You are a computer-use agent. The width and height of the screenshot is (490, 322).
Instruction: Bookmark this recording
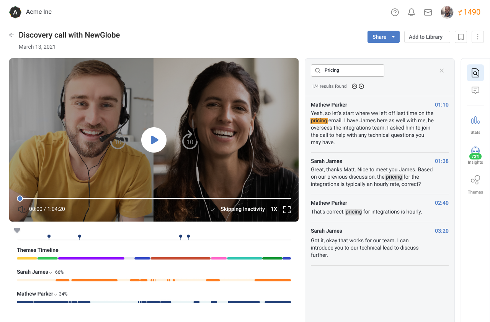click(x=461, y=37)
